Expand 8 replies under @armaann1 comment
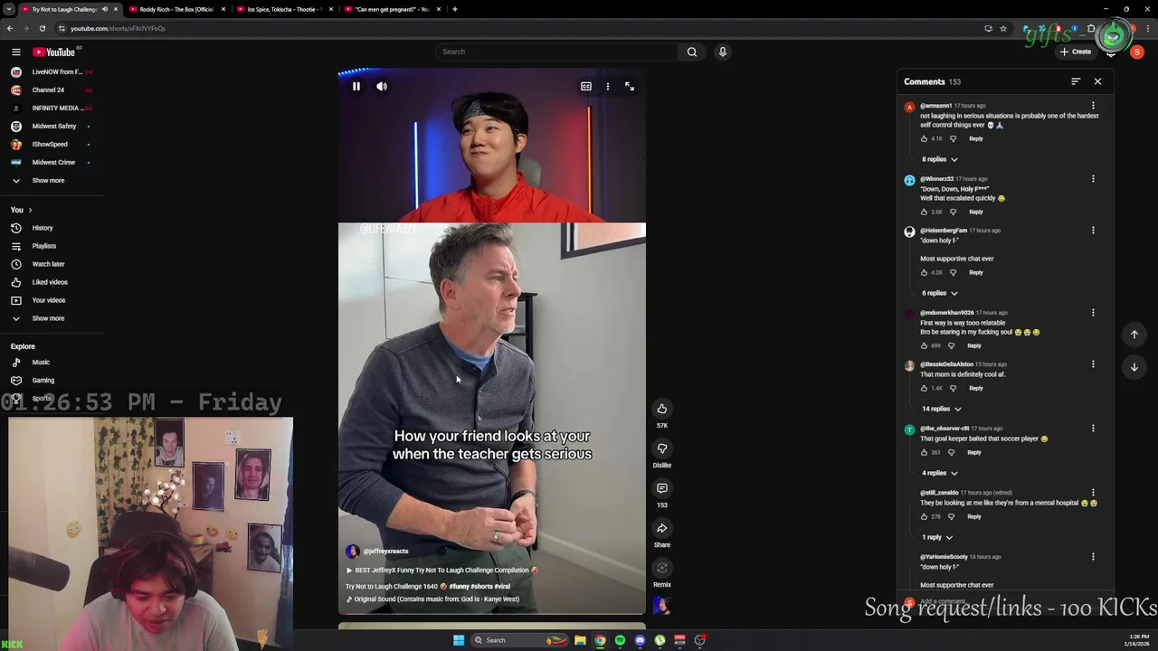This screenshot has height=651, width=1158. [939, 159]
